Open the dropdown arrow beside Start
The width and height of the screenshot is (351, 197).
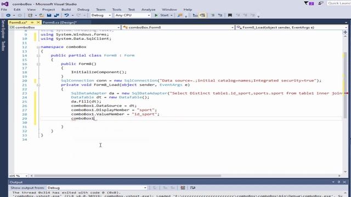pos(172,15)
